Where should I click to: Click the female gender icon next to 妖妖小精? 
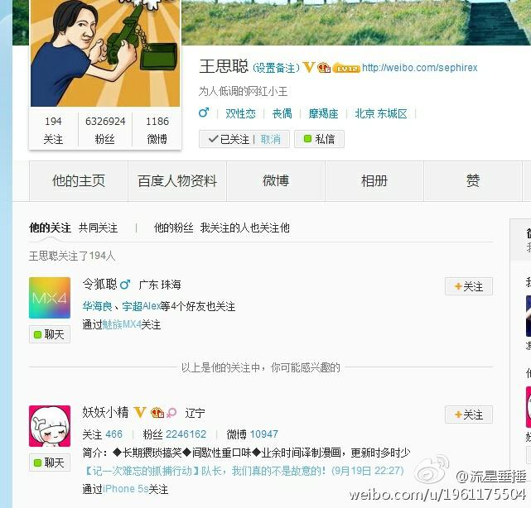coord(171,412)
